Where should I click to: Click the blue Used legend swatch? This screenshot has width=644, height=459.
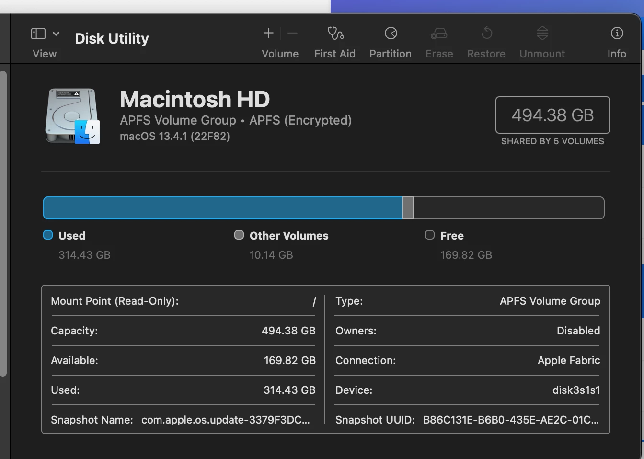point(48,235)
